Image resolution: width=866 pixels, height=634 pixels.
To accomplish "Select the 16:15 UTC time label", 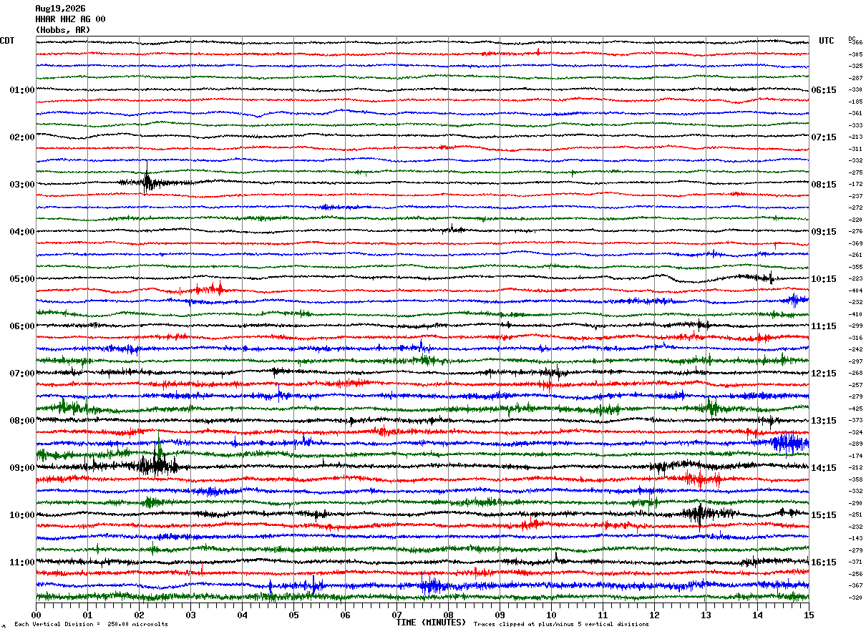I will click(x=824, y=562).
